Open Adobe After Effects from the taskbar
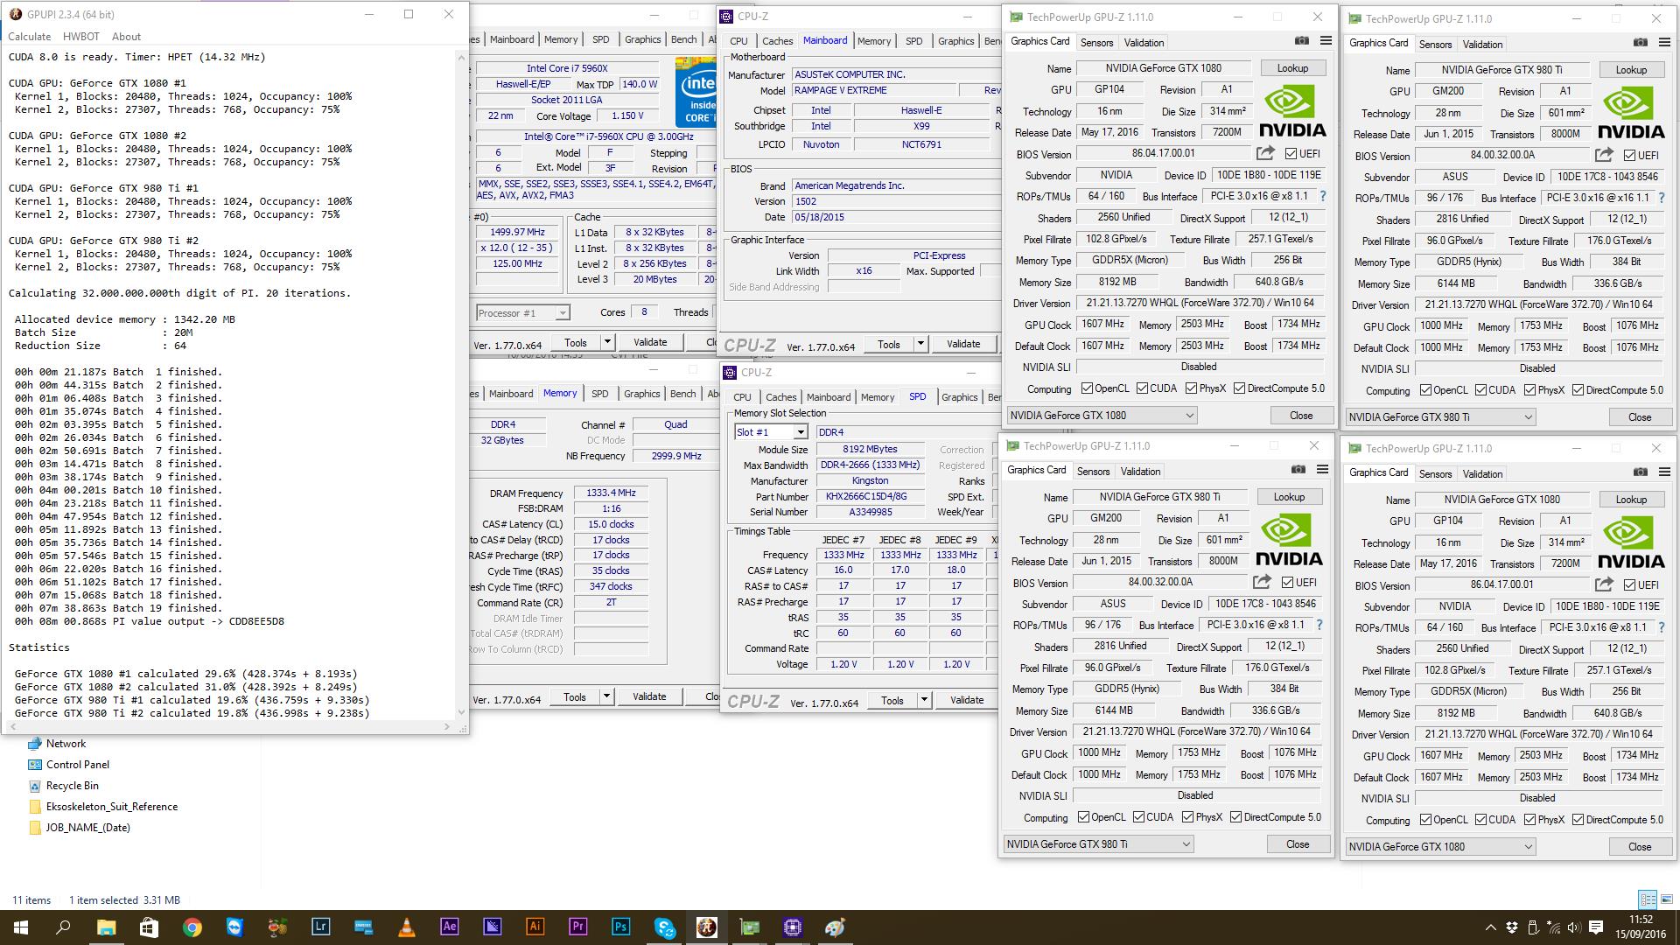The height and width of the screenshot is (945, 1680). point(449,927)
